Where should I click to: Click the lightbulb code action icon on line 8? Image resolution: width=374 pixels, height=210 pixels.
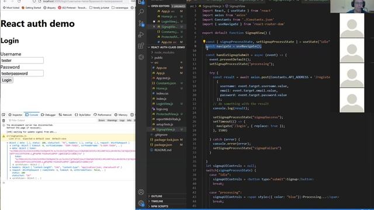point(204,41)
